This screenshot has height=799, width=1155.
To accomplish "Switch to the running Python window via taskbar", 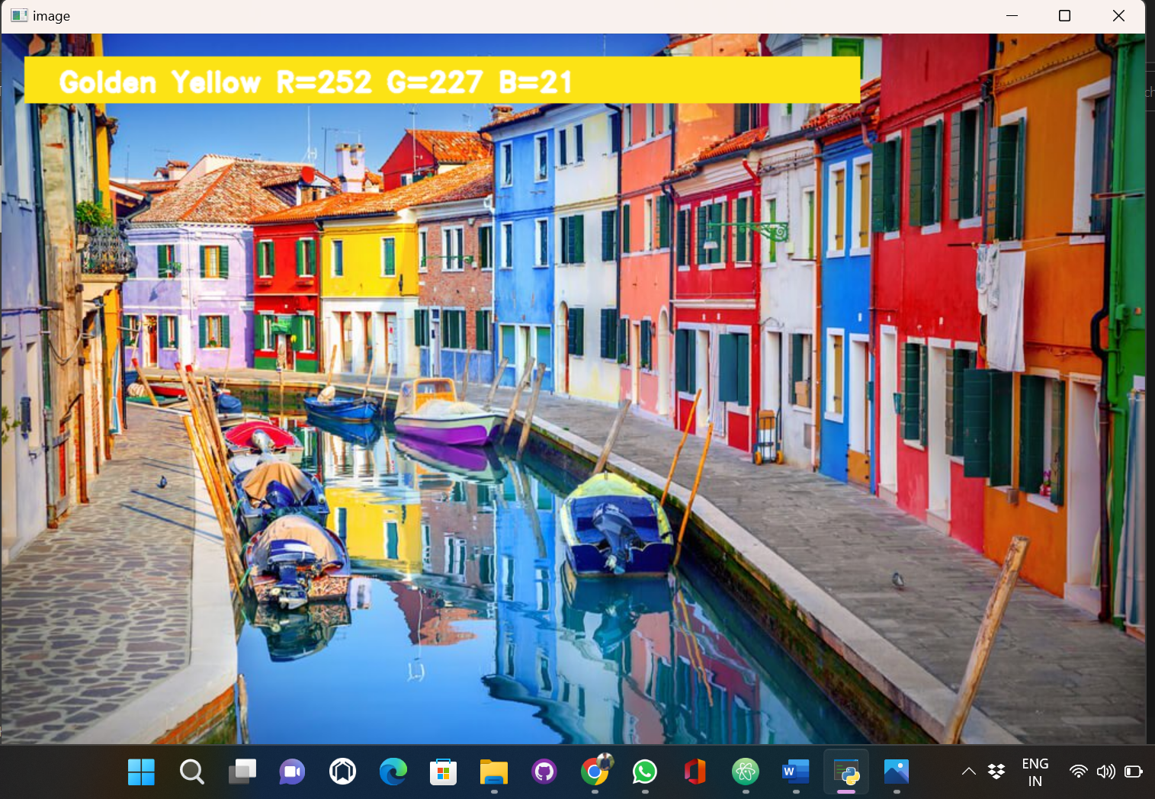I will point(846,772).
